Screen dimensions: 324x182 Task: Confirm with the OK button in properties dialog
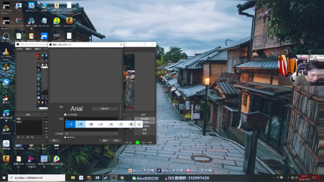click(105, 141)
